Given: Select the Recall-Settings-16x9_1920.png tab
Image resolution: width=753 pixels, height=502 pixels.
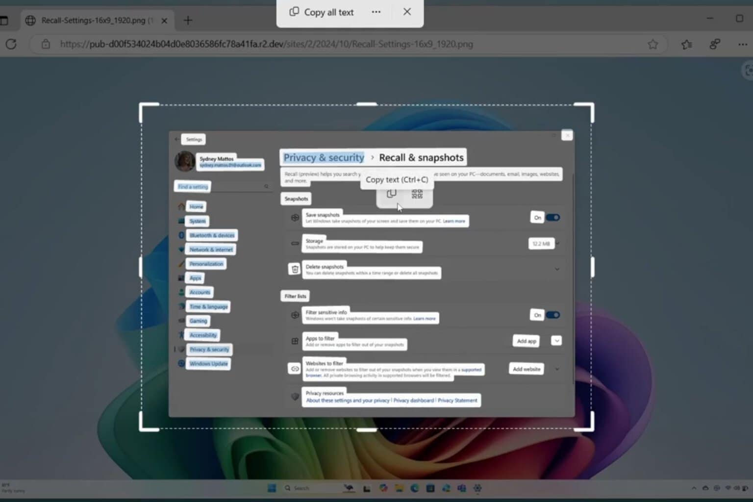Looking at the screenshot, I should (97, 20).
